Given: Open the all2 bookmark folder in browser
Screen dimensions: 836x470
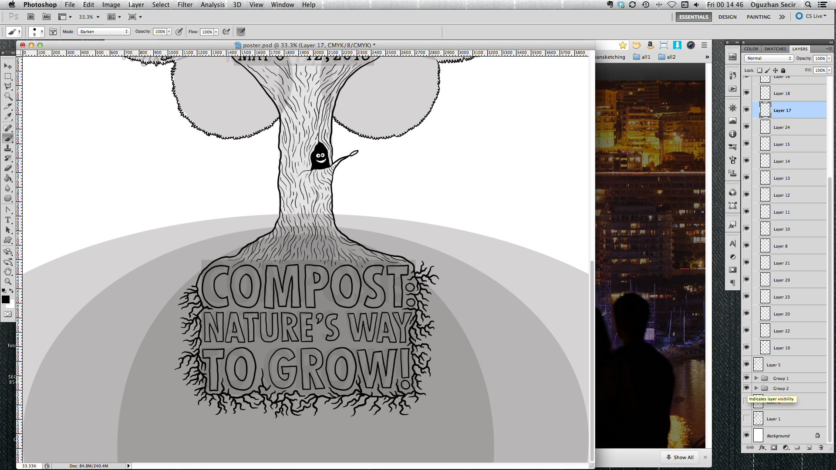Looking at the screenshot, I should pyautogui.click(x=667, y=57).
